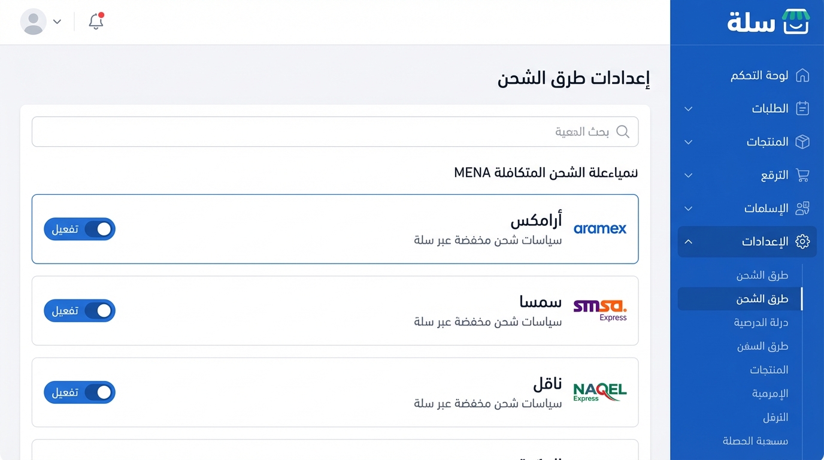Toggle off NAQEL Express shipping

(80, 392)
